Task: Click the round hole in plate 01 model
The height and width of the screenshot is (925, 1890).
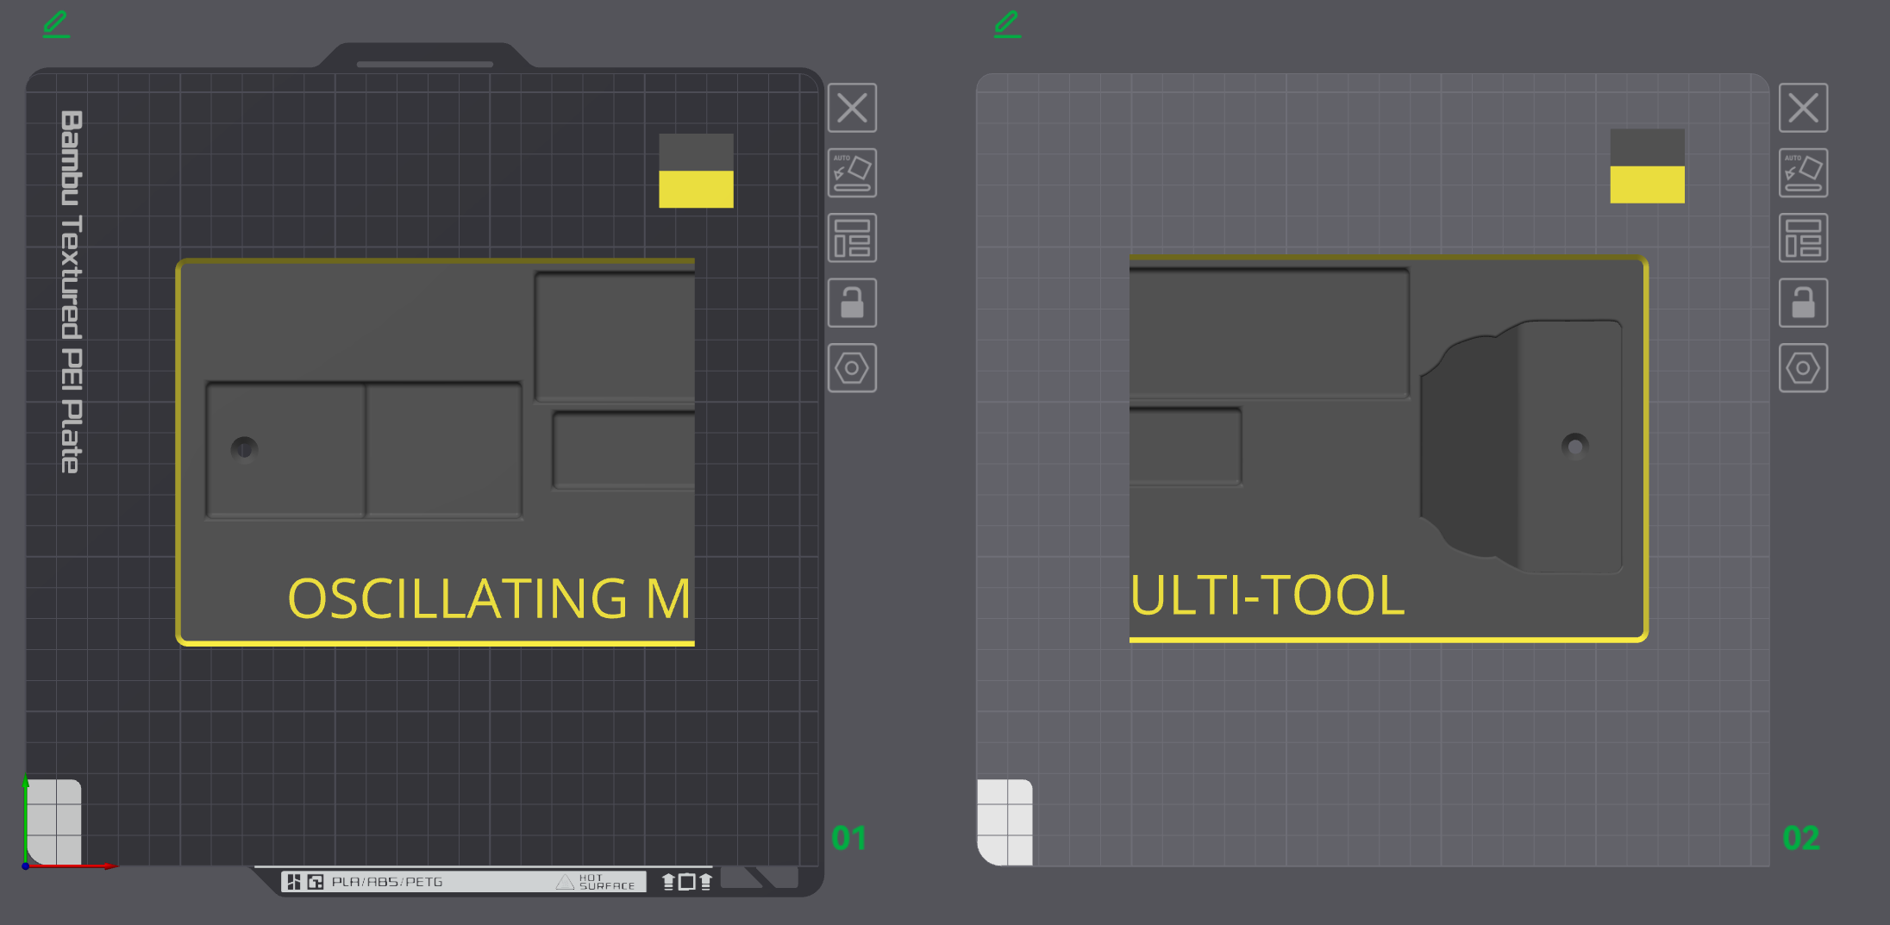Action: tap(244, 448)
